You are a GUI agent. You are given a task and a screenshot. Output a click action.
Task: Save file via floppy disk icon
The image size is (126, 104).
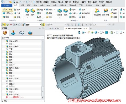point(14,2)
